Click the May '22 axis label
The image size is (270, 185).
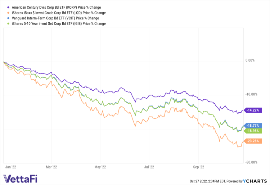coord(100,167)
